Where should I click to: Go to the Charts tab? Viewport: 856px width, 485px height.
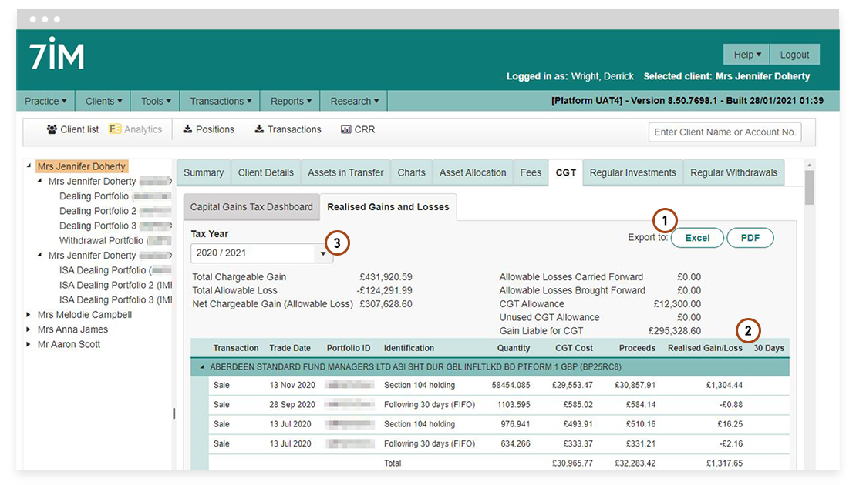point(411,172)
